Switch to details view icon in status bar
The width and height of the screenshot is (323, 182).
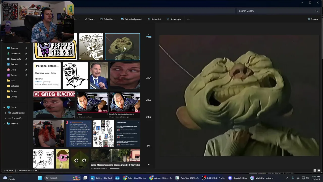[x=315, y=171]
